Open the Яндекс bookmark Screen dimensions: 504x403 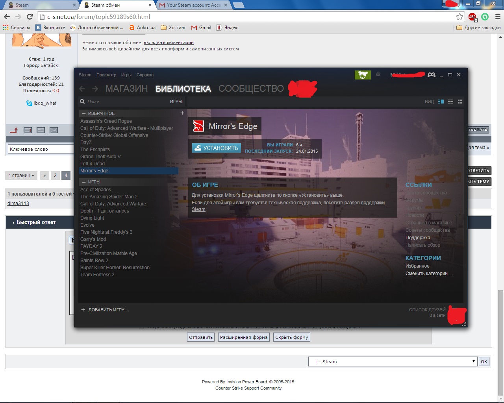228,28
